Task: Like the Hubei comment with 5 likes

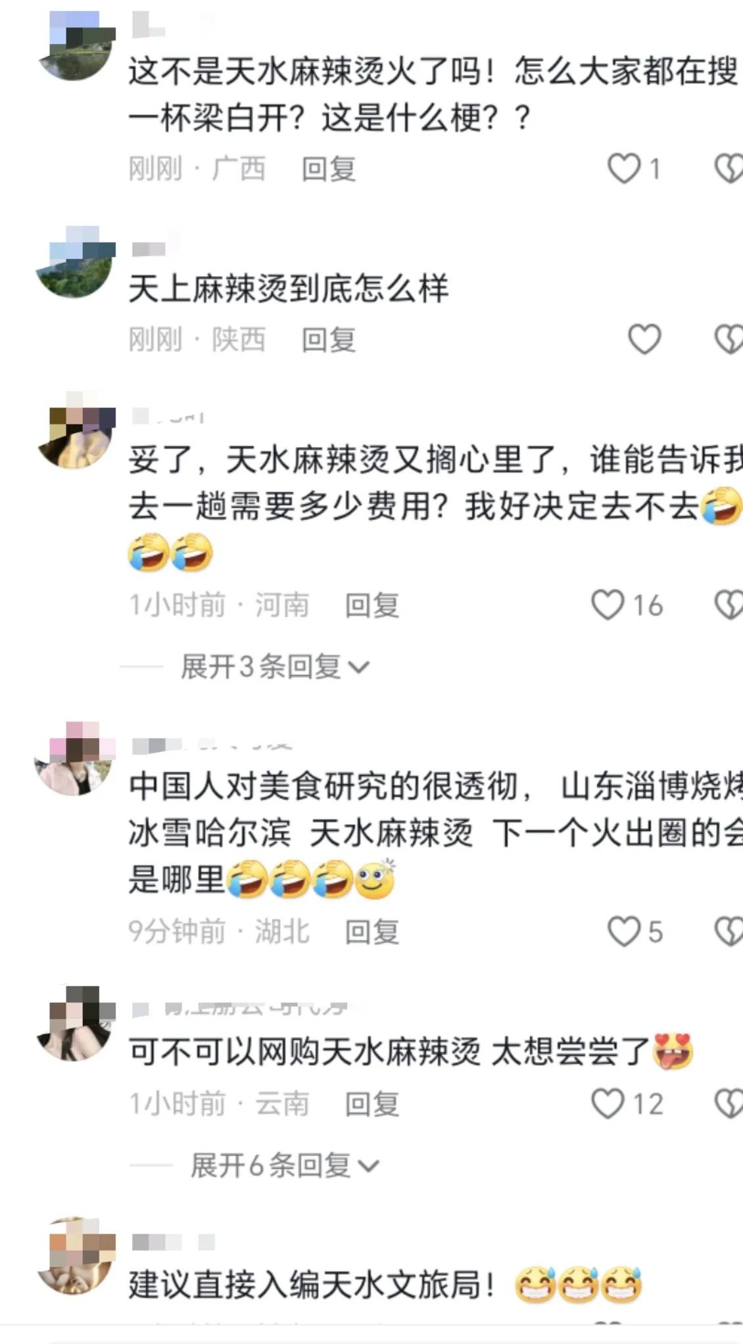Action: click(624, 931)
